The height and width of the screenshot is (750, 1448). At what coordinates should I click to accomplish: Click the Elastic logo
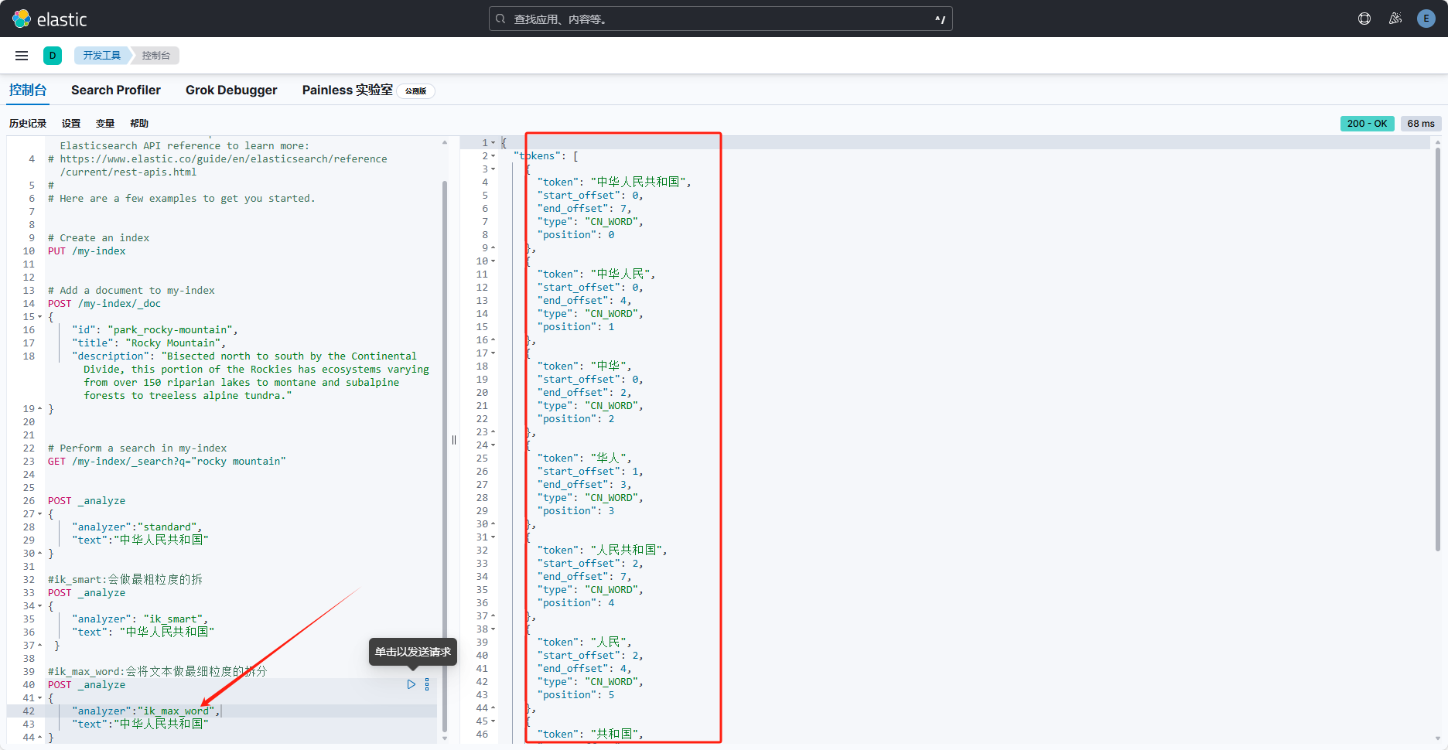(x=50, y=19)
